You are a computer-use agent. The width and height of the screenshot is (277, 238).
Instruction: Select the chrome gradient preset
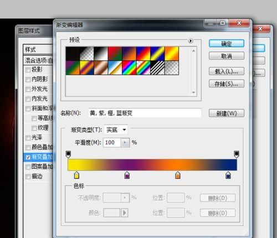coord(115,68)
